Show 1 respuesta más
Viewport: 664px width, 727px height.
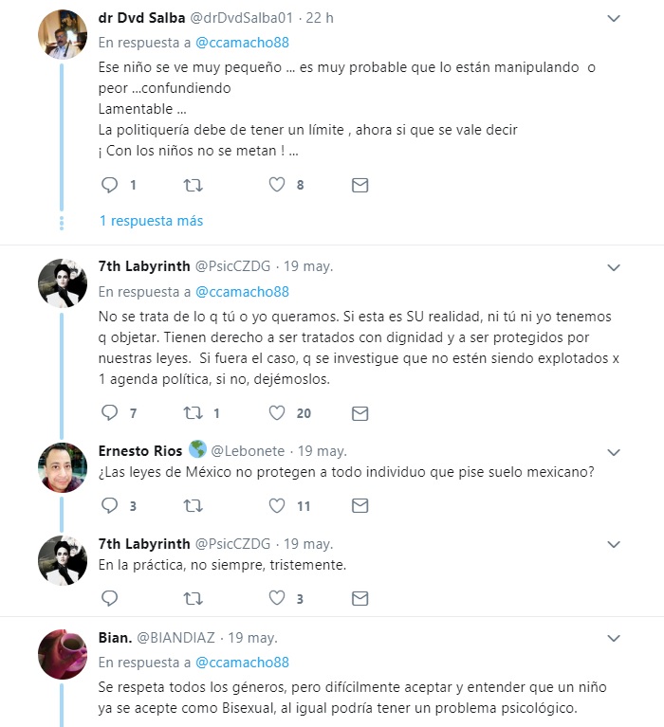(151, 221)
